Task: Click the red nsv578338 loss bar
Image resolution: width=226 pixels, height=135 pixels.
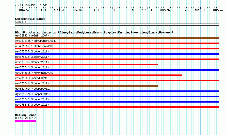Action: pyautogui.click(x=117, y=59)
